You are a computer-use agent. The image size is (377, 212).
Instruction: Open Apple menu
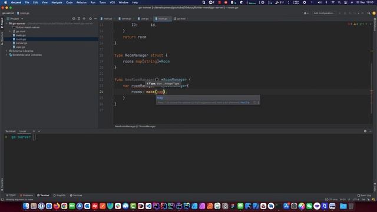(x=5, y=2)
